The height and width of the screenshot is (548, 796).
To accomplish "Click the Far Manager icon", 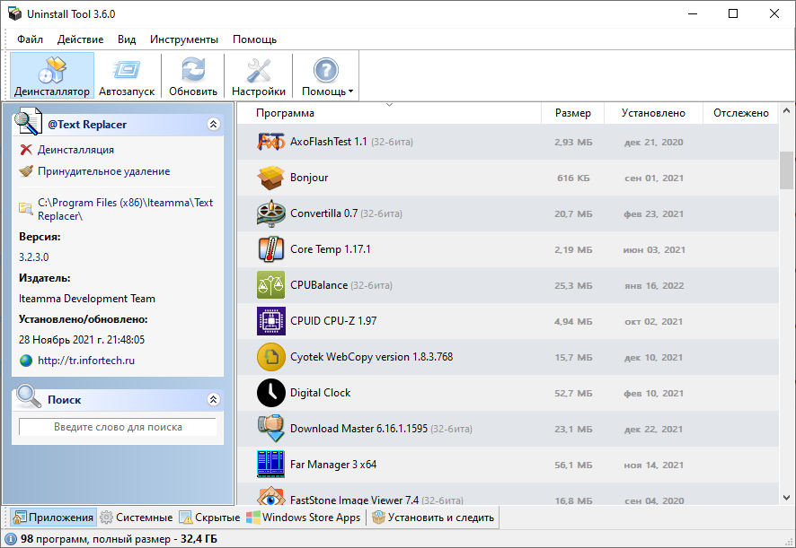I will tap(270, 465).
